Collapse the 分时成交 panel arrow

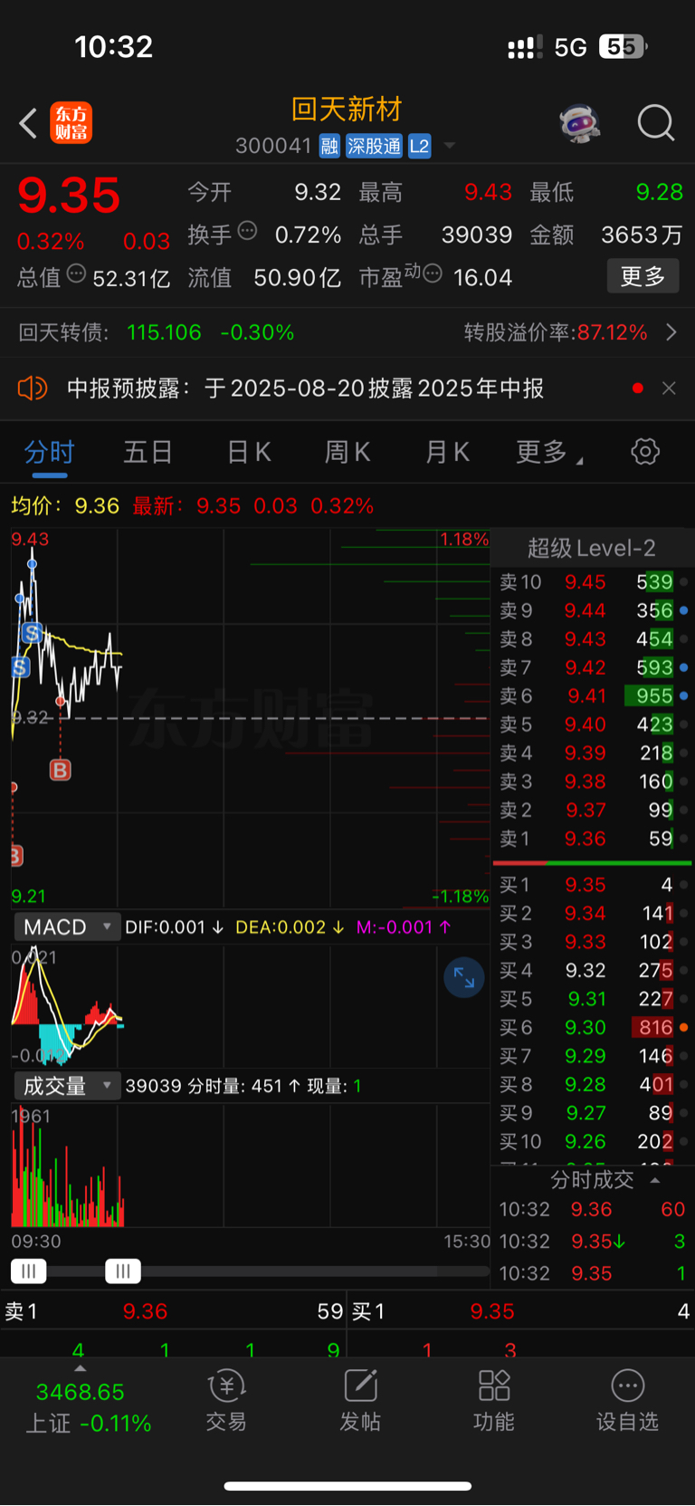click(x=655, y=1180)
